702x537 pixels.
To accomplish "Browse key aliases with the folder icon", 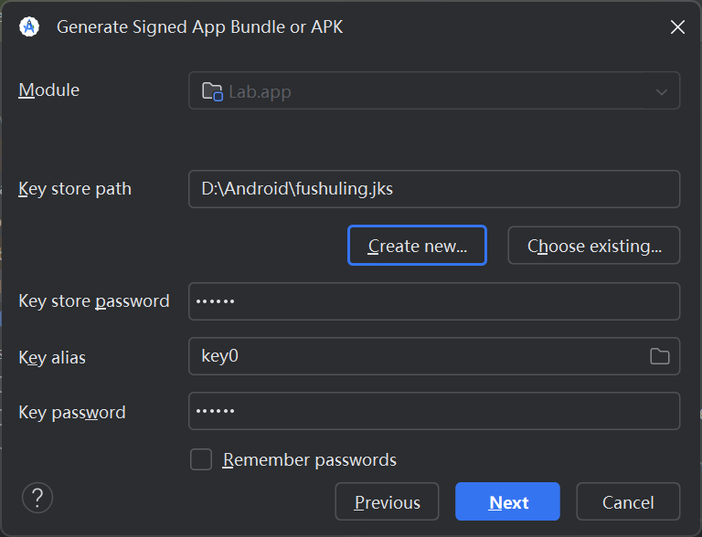I will (660, 356).
